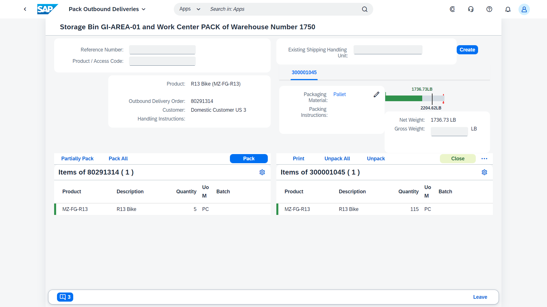547x307 pixels.
Task: Open the messages popover showing 3
Action: pos(65,297)
